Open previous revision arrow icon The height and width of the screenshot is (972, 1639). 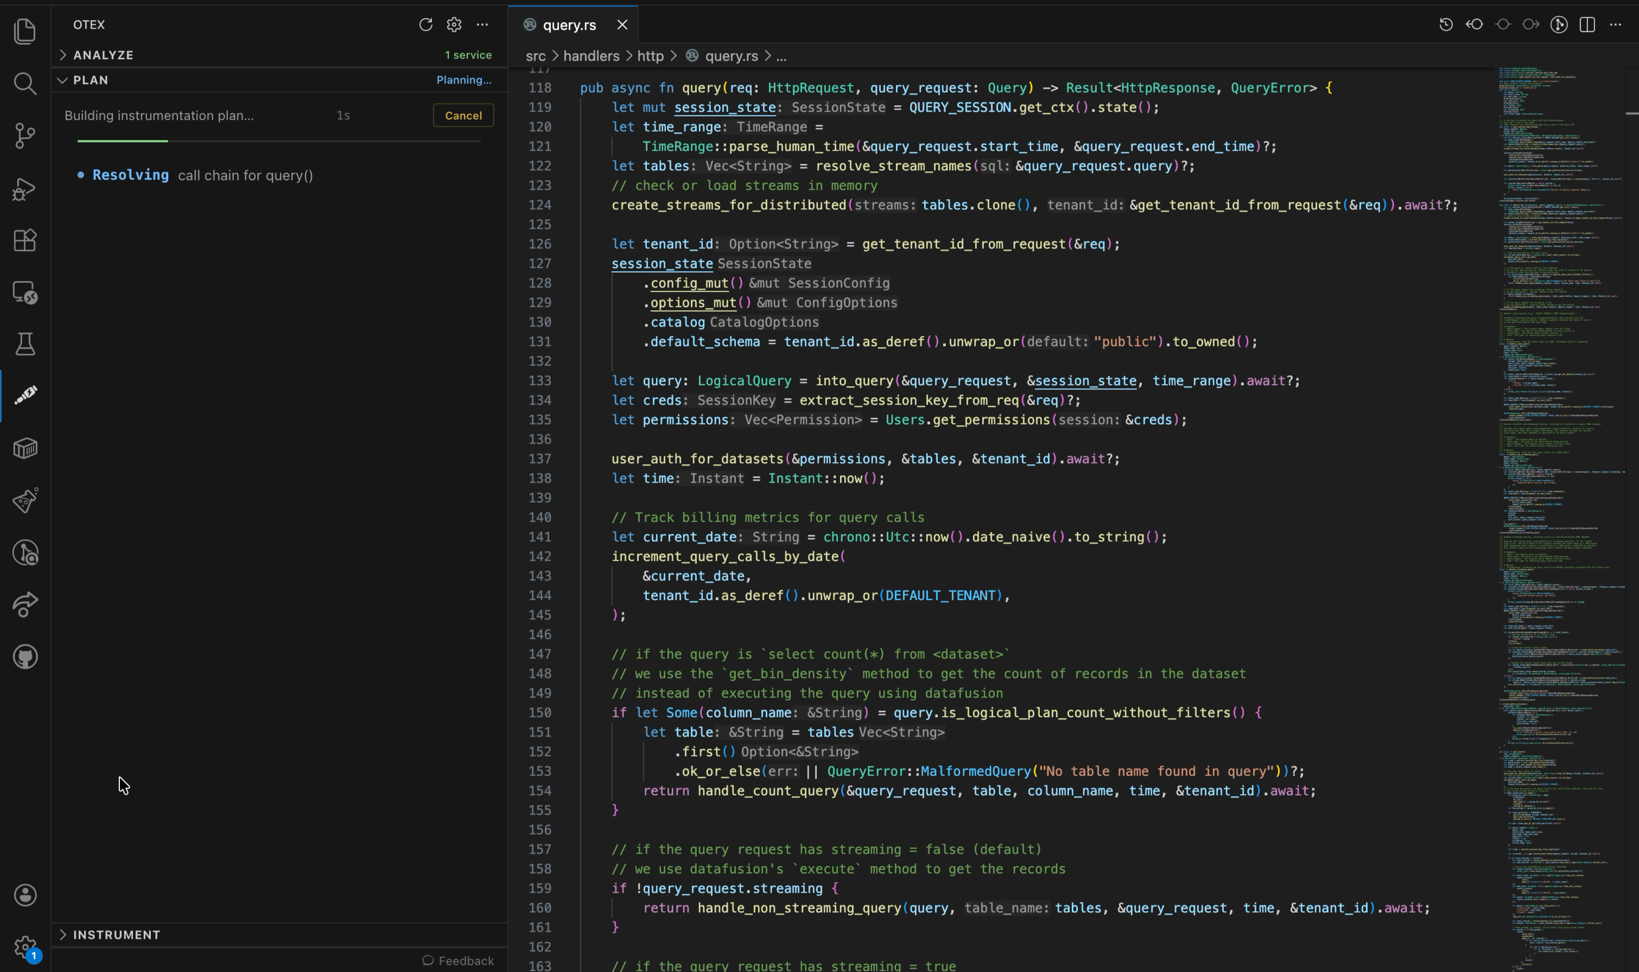[1475, 25]
